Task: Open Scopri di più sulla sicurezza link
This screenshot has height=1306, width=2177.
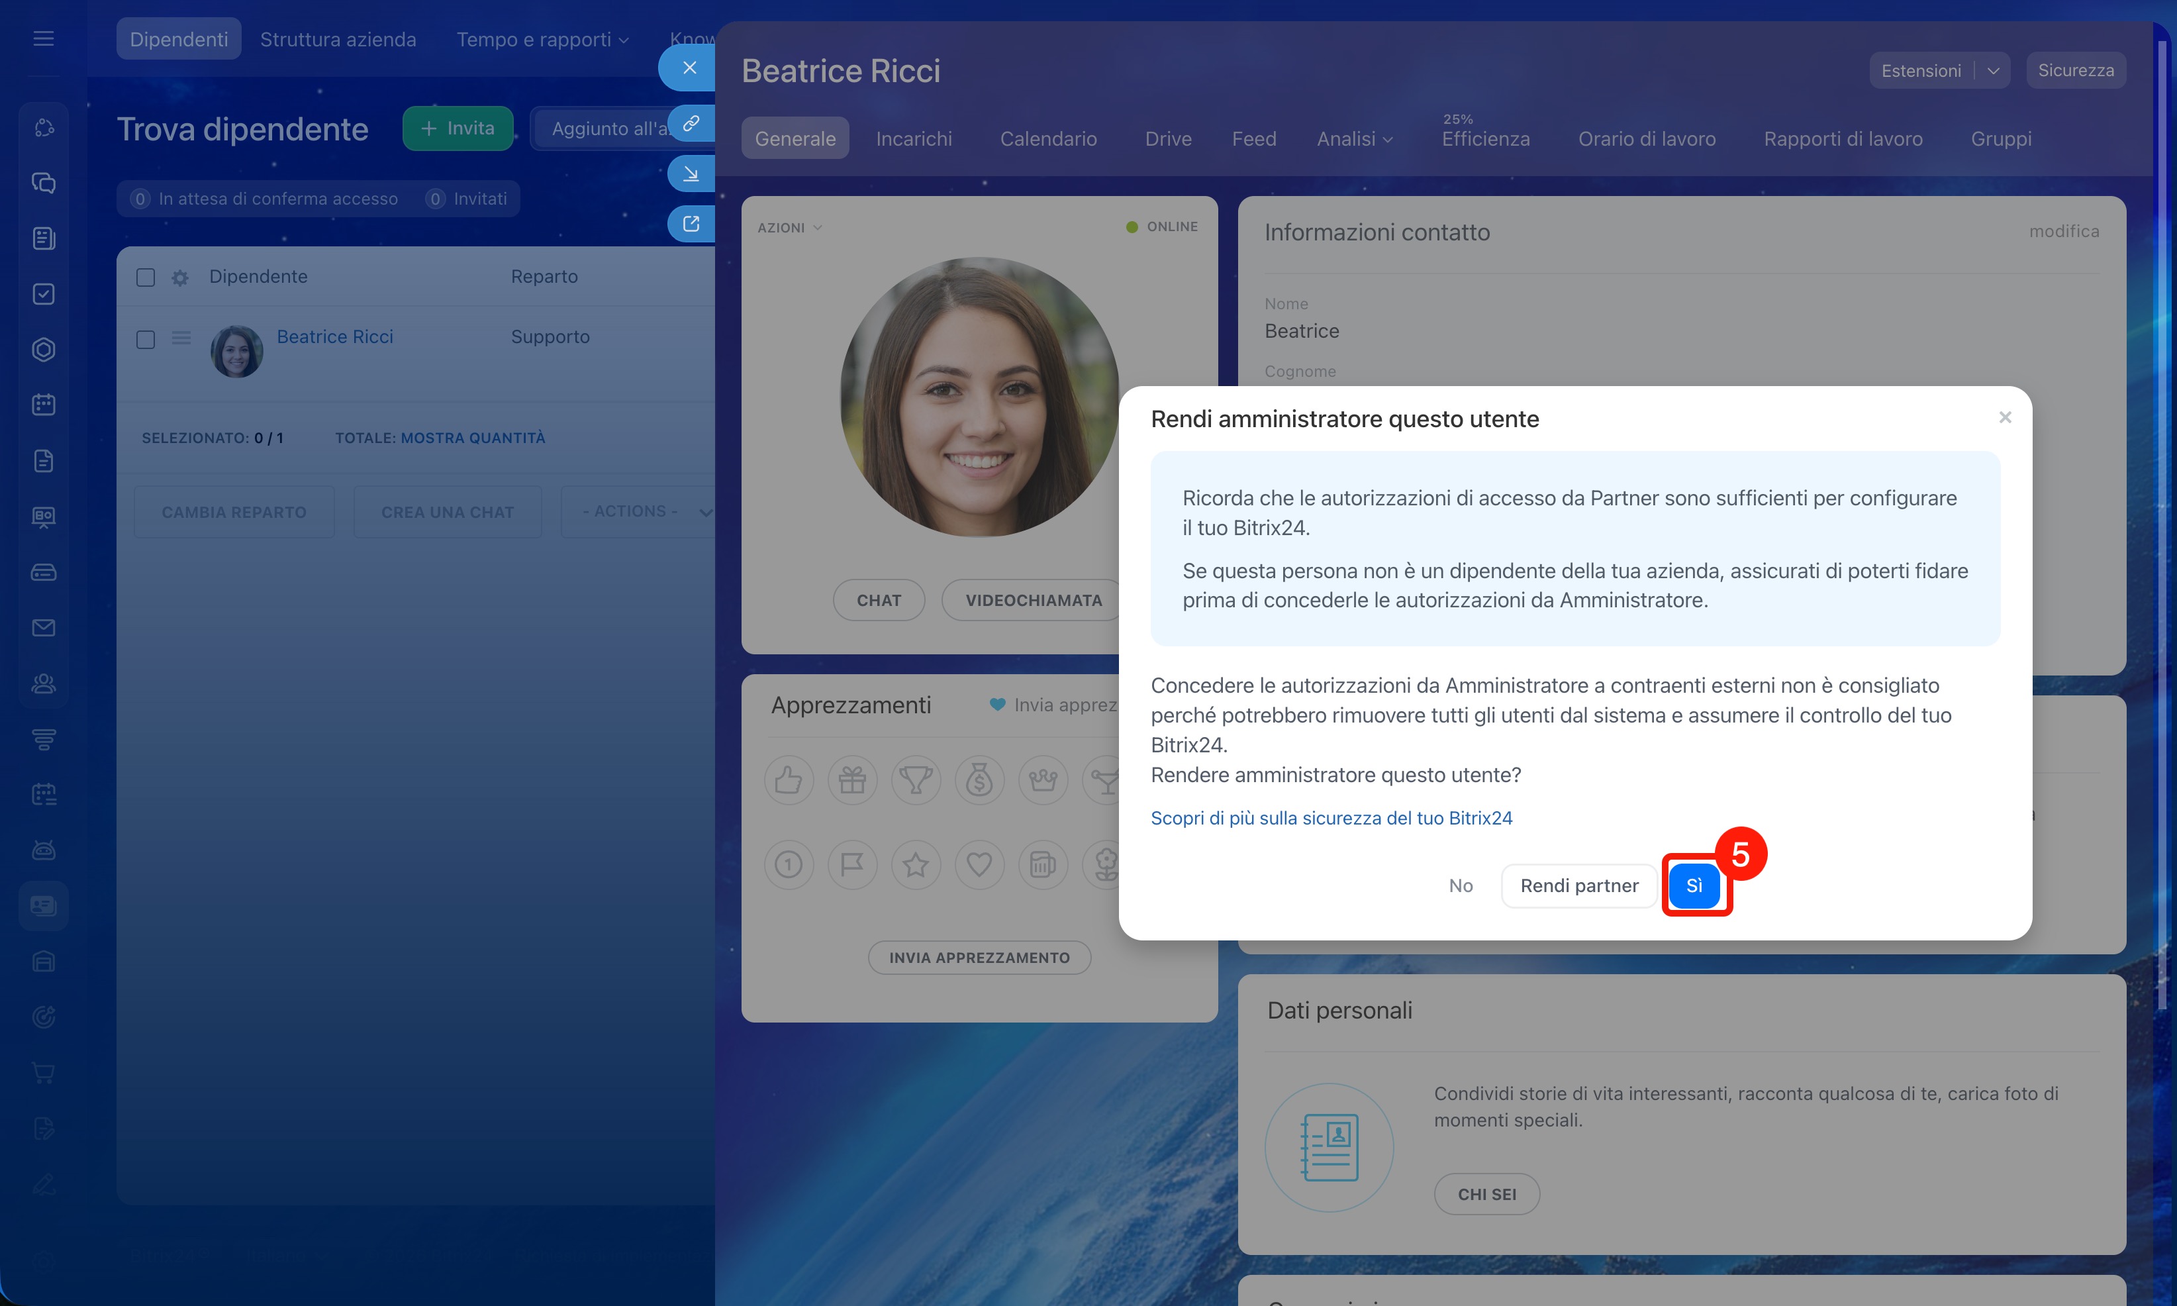Action: point(1331,817)
